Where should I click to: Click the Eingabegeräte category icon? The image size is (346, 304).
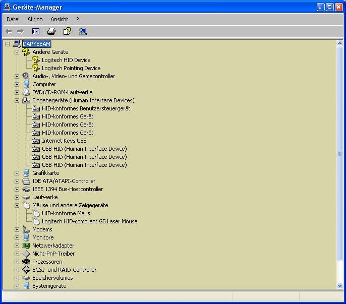point(26,100)
